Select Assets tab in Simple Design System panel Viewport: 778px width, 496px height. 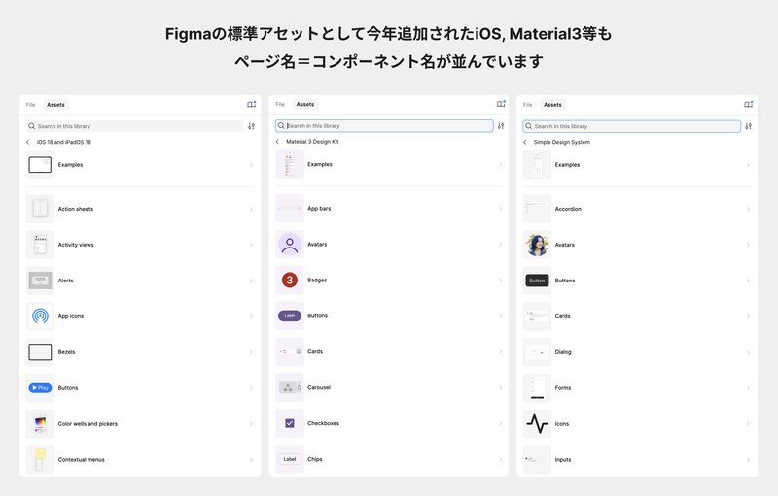pyautogui.click(x=552, y=105)
